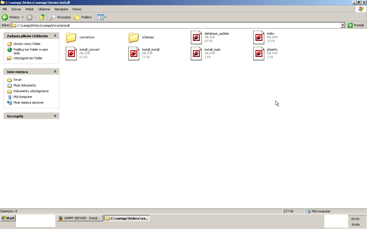Click the taskbar clock showing 05:59
Viewport: 367px width, 229px height.
(355, 219)
